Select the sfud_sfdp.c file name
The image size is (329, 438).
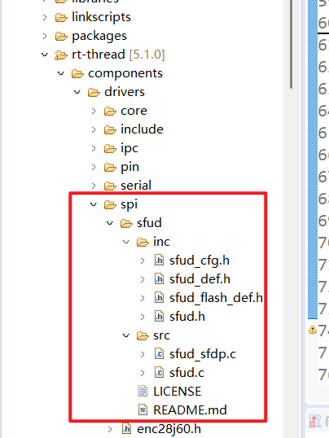(x=203, y=354)
